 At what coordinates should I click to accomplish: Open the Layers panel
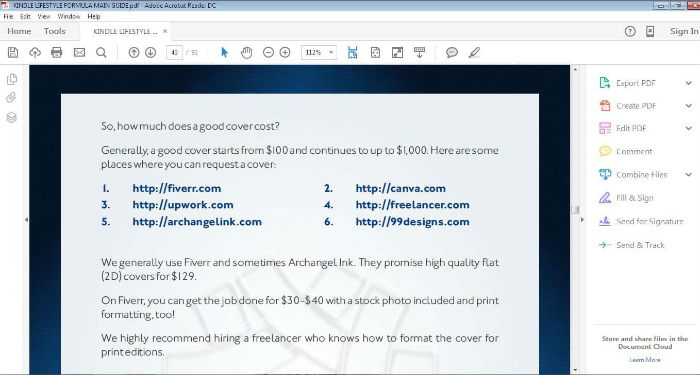point(11,117)
